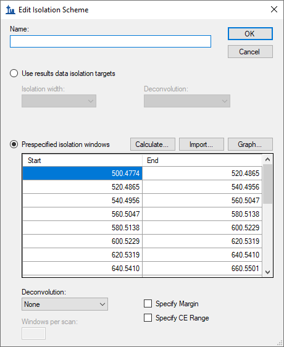Click the Cancel button
The height and width of the screenshot is (347, 284).
click(250, 52)
